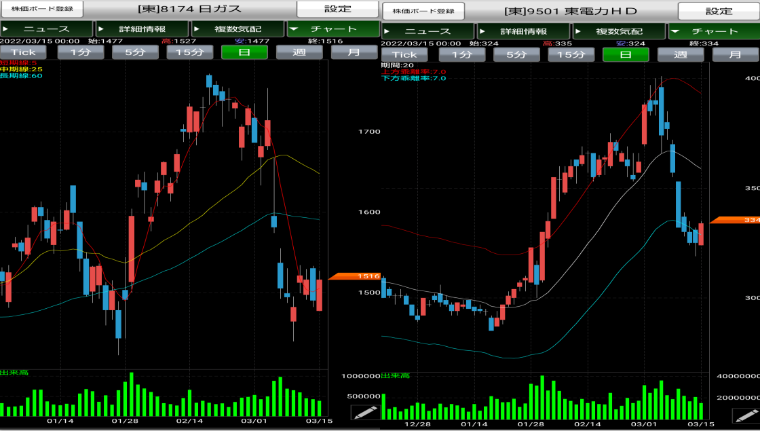Switch 8174 chart to monthly 月
The image size is (760, 431).
[354, 52]
